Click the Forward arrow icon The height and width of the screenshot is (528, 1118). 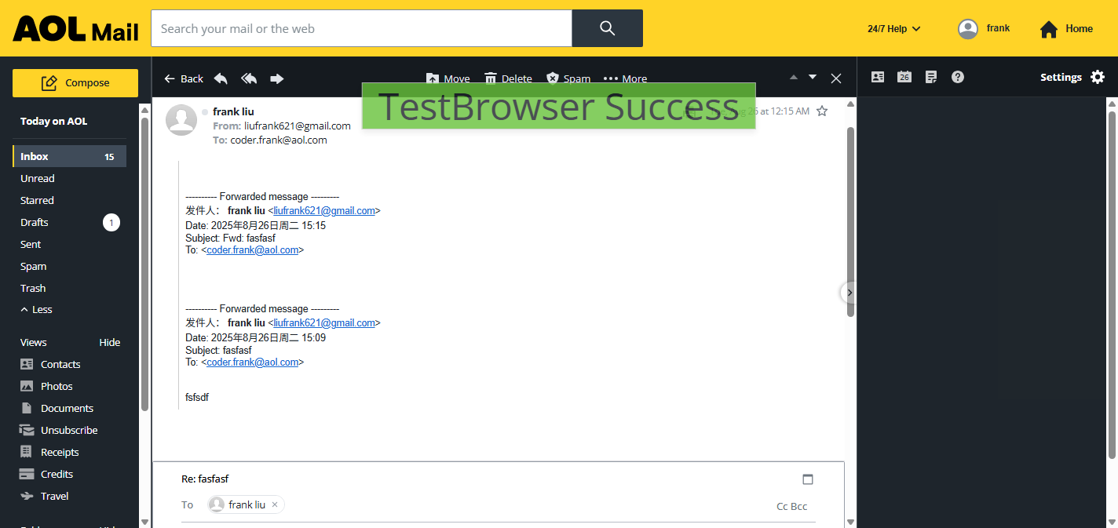point(276,78)
